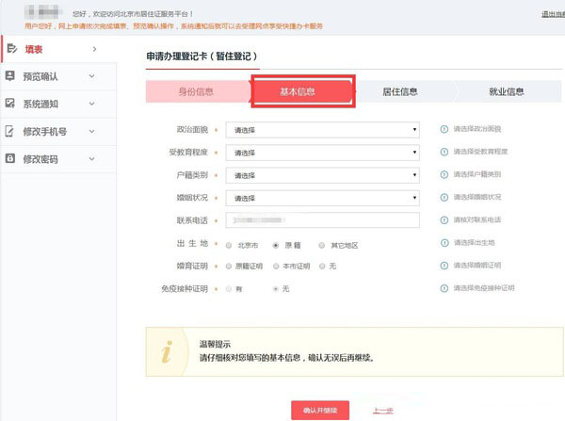This screenshot has width=565, height=421.
Task: Click the yellow 温馨提示 info icon
Action: pyautogui.click(x=167, y=353)
